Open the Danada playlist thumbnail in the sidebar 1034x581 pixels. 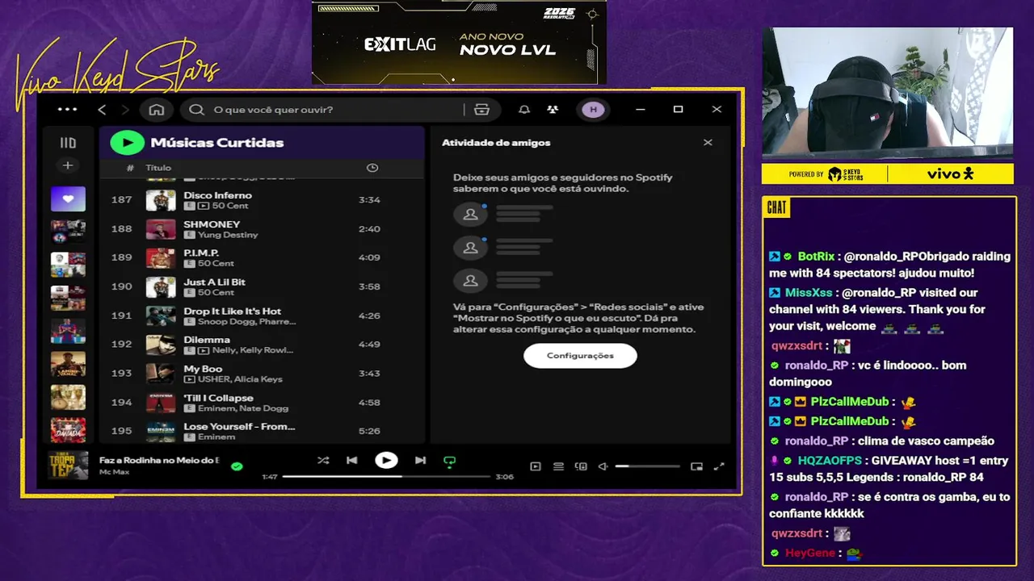tap(68, 430)
